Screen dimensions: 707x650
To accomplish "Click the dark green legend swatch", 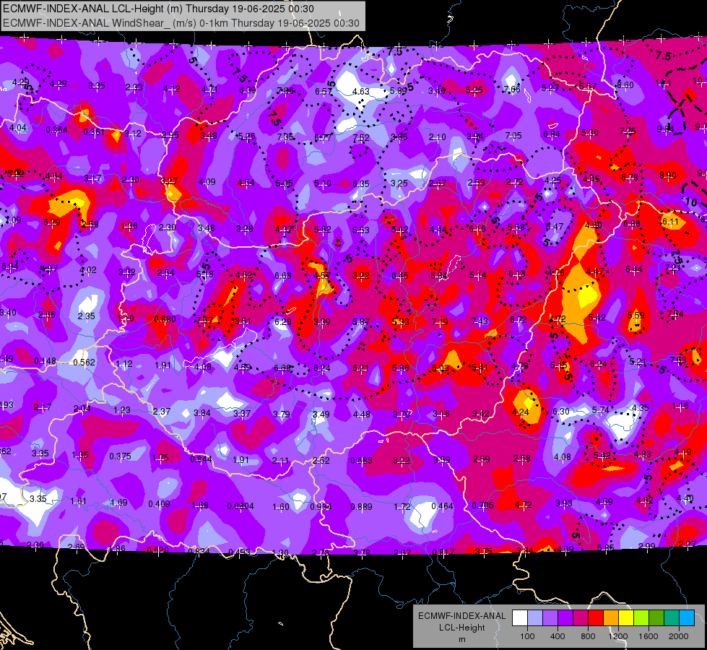I will tap(656, 617).
